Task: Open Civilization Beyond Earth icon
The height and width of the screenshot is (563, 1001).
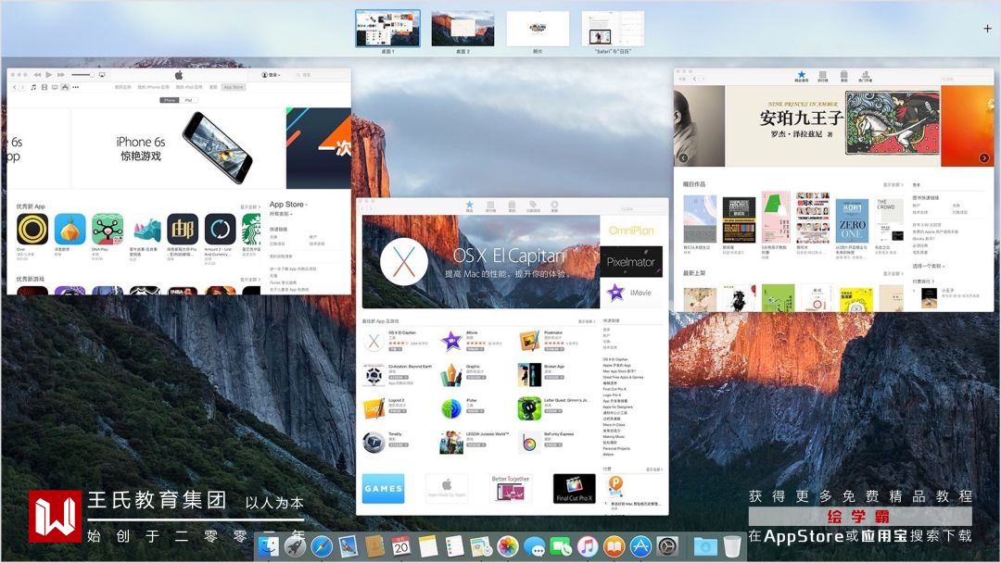Action: tap(374, 376)
